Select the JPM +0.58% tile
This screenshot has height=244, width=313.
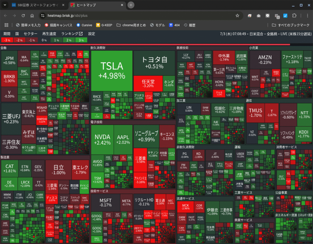pos(9,60)
